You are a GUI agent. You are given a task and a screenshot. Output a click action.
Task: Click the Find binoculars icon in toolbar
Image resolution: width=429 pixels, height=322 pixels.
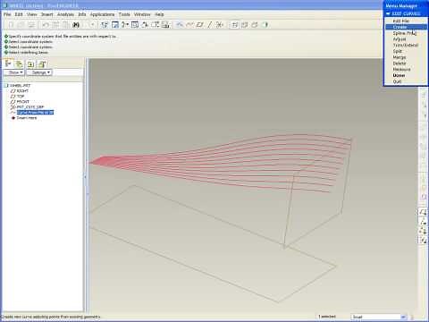pyautogui.click(x=76, y=25)
